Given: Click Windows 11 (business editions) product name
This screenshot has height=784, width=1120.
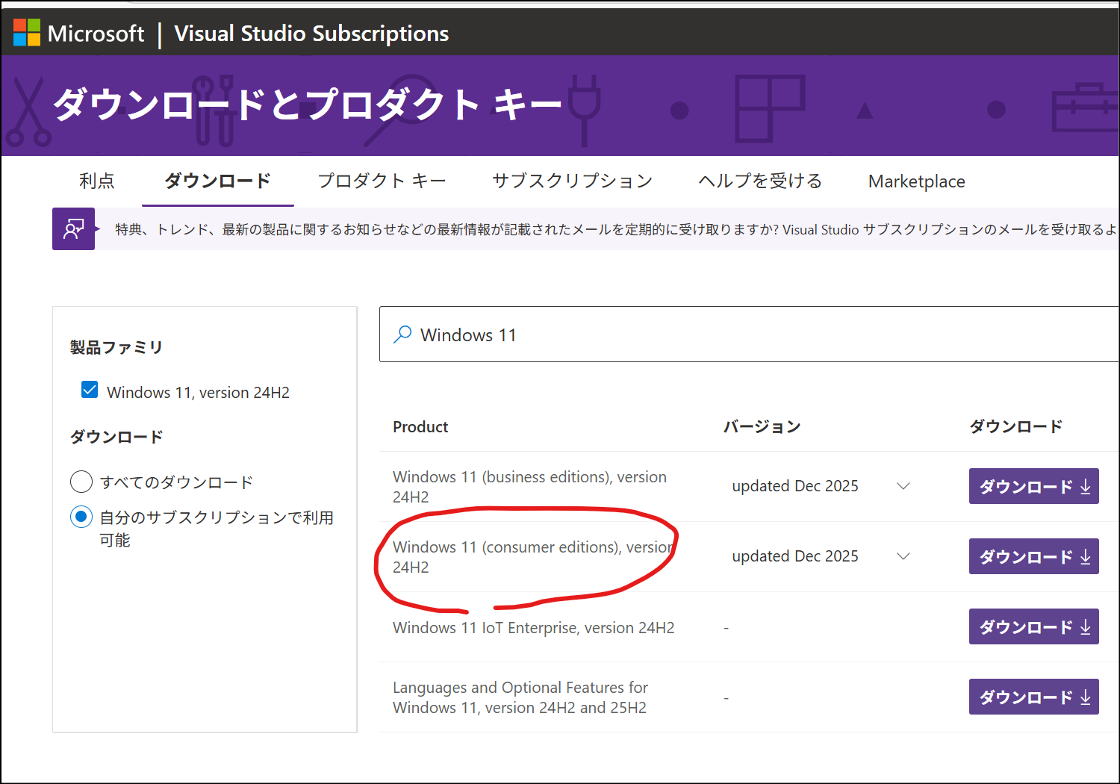Looking at the screenshot, I should 529,487.
